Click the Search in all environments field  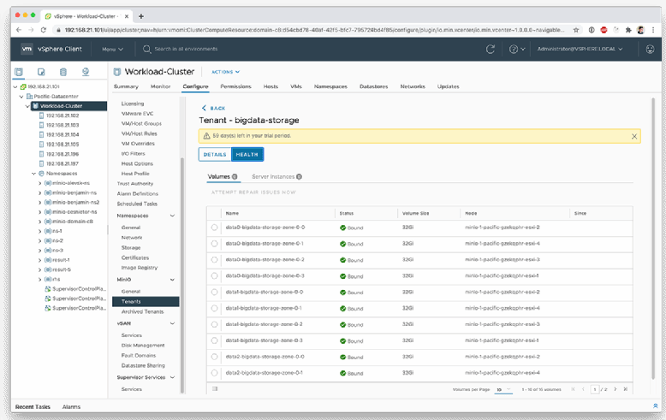coord(186,50)
